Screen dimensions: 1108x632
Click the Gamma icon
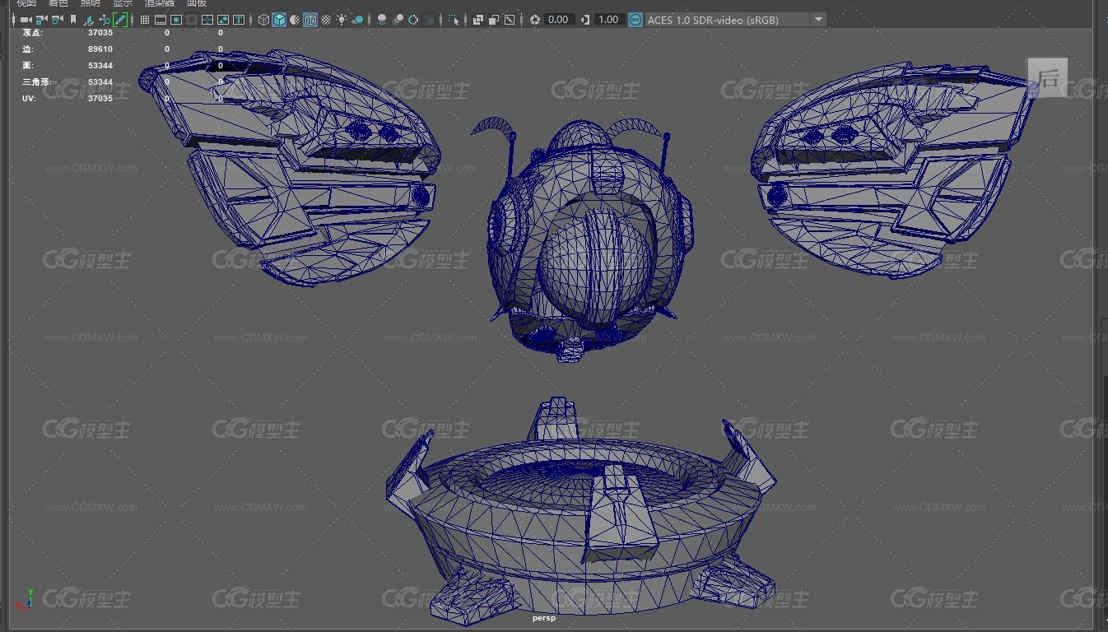tap(585, 20)
